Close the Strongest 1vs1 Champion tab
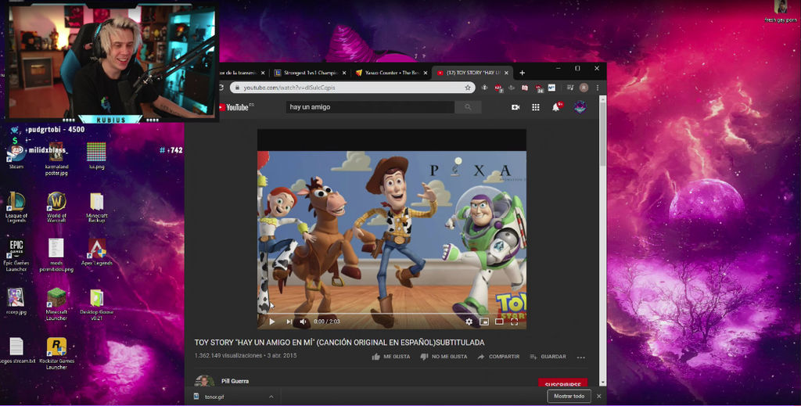This screenshot has height=406, width=801. point(344,73)
